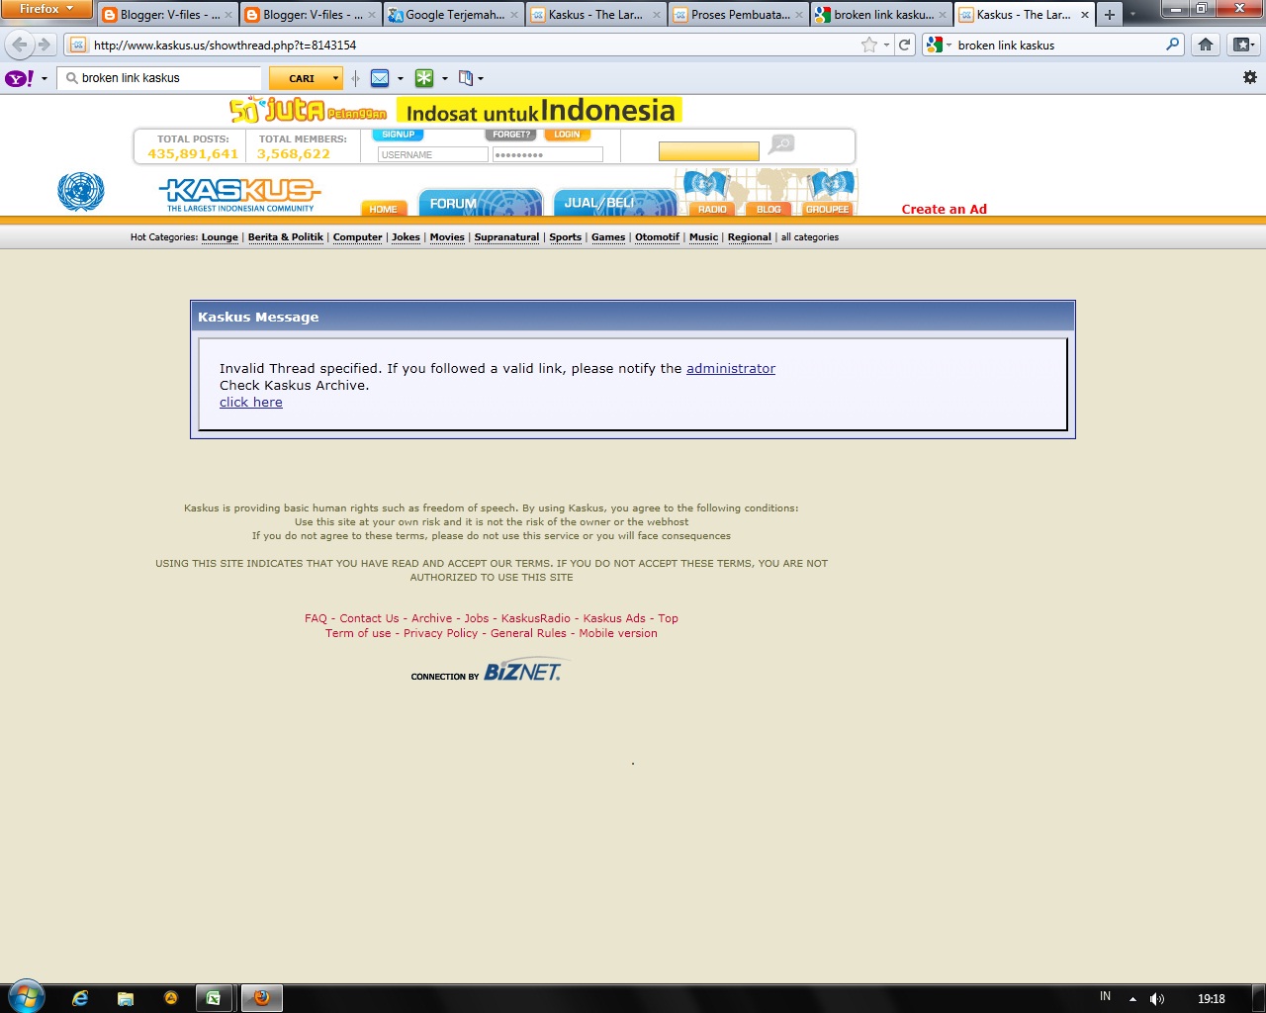1266x1013 pixels.
Task: Click the Yahoo toolbar page tools icon
Action: pyautogui.click(x=466, y=78)
